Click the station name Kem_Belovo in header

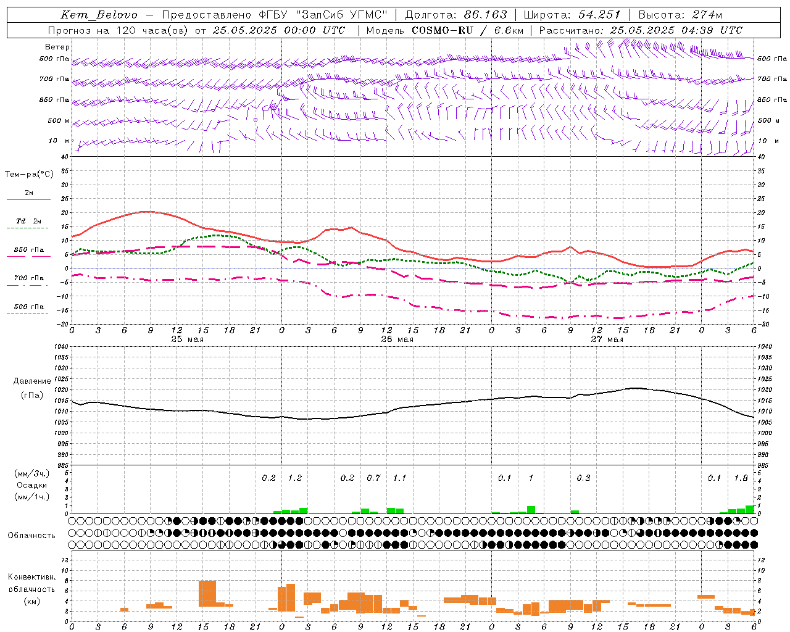click(x=99, y=15)
